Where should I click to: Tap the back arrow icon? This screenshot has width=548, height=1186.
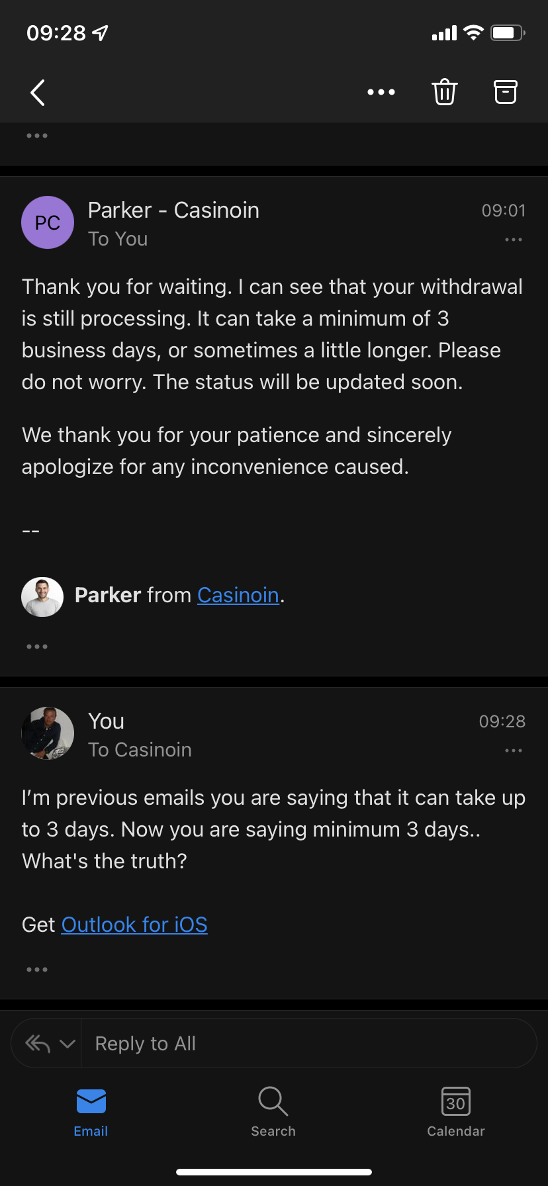[x=38, y=93]
